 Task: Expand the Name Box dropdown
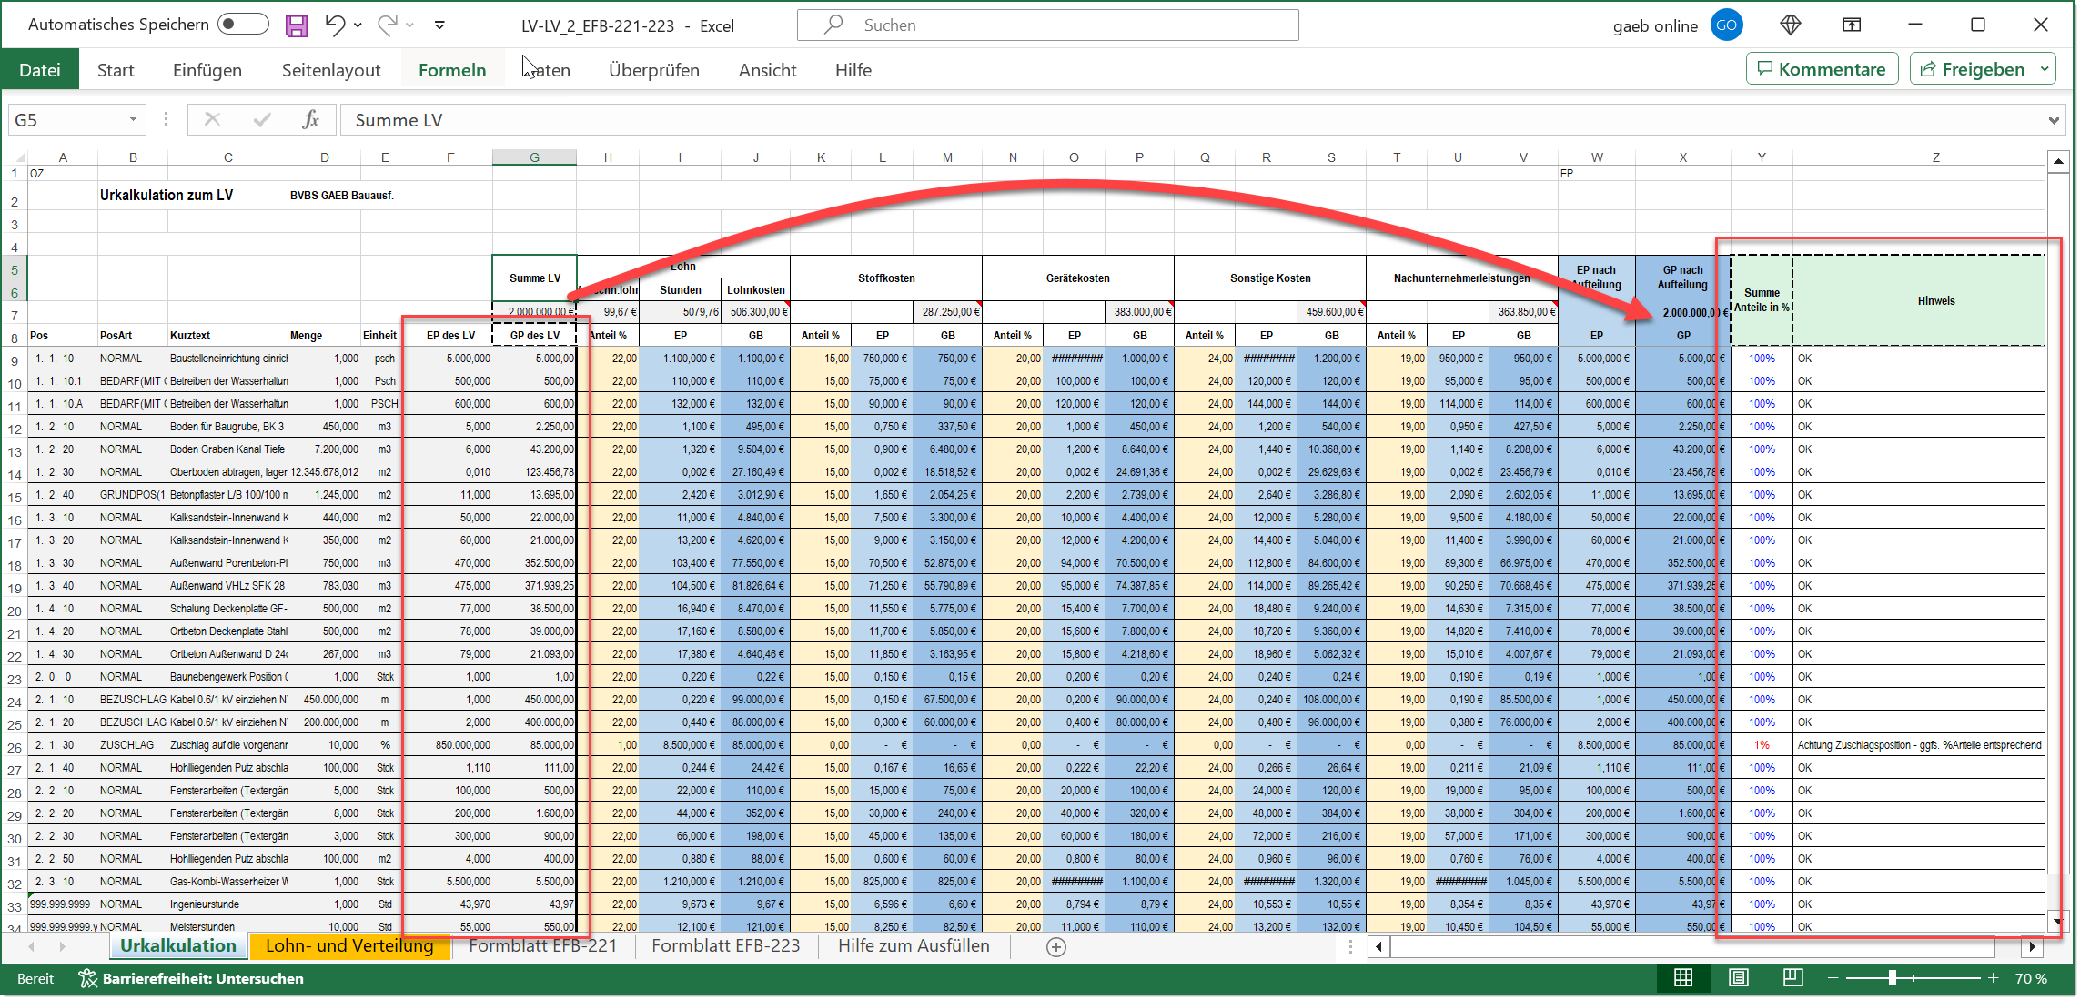133,120
